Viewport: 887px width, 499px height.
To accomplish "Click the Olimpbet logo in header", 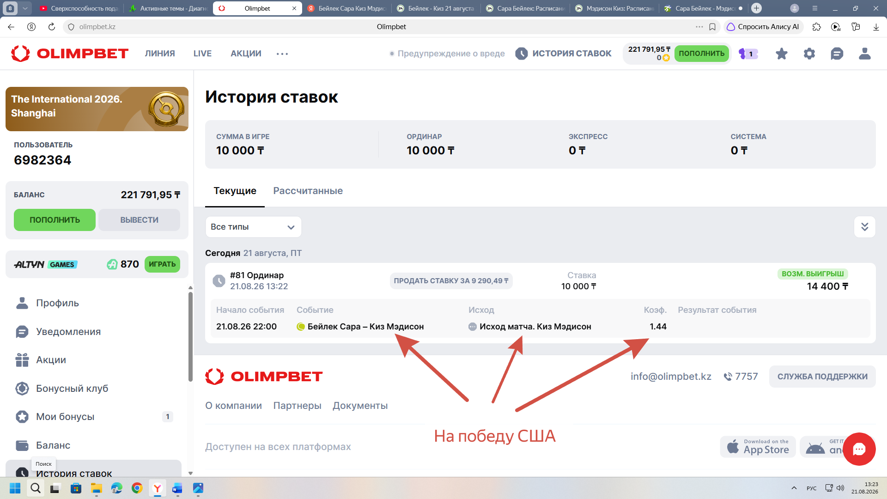I will pyautogui.click(x=70, y=54).
